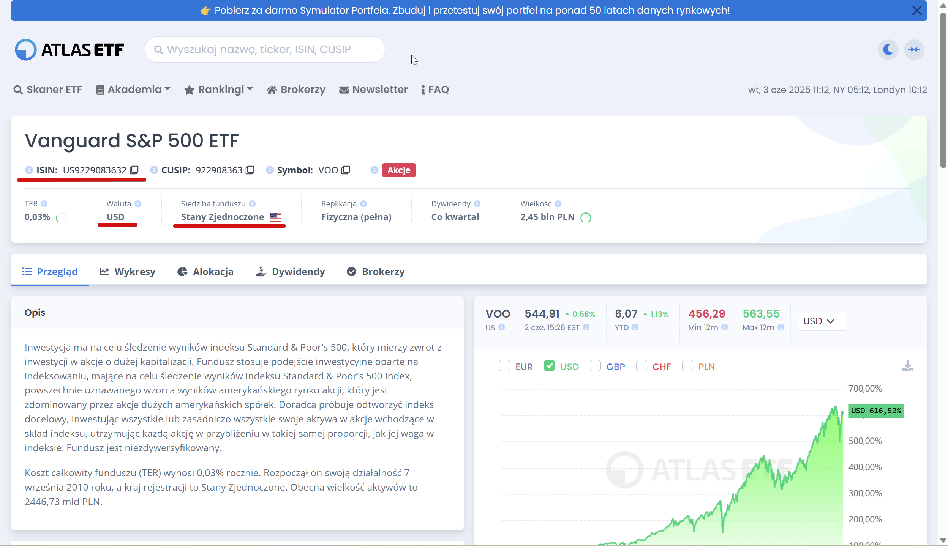
Task: Copy the CUSIP number with the copy icon
Action: click(250, 170)
